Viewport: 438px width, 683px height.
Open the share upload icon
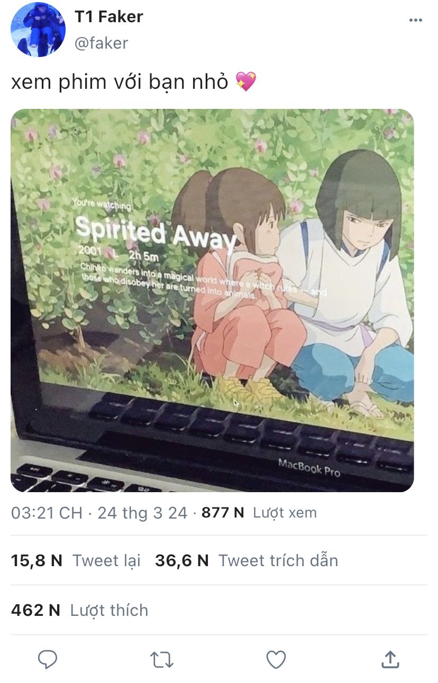click(x=390, y=659)
